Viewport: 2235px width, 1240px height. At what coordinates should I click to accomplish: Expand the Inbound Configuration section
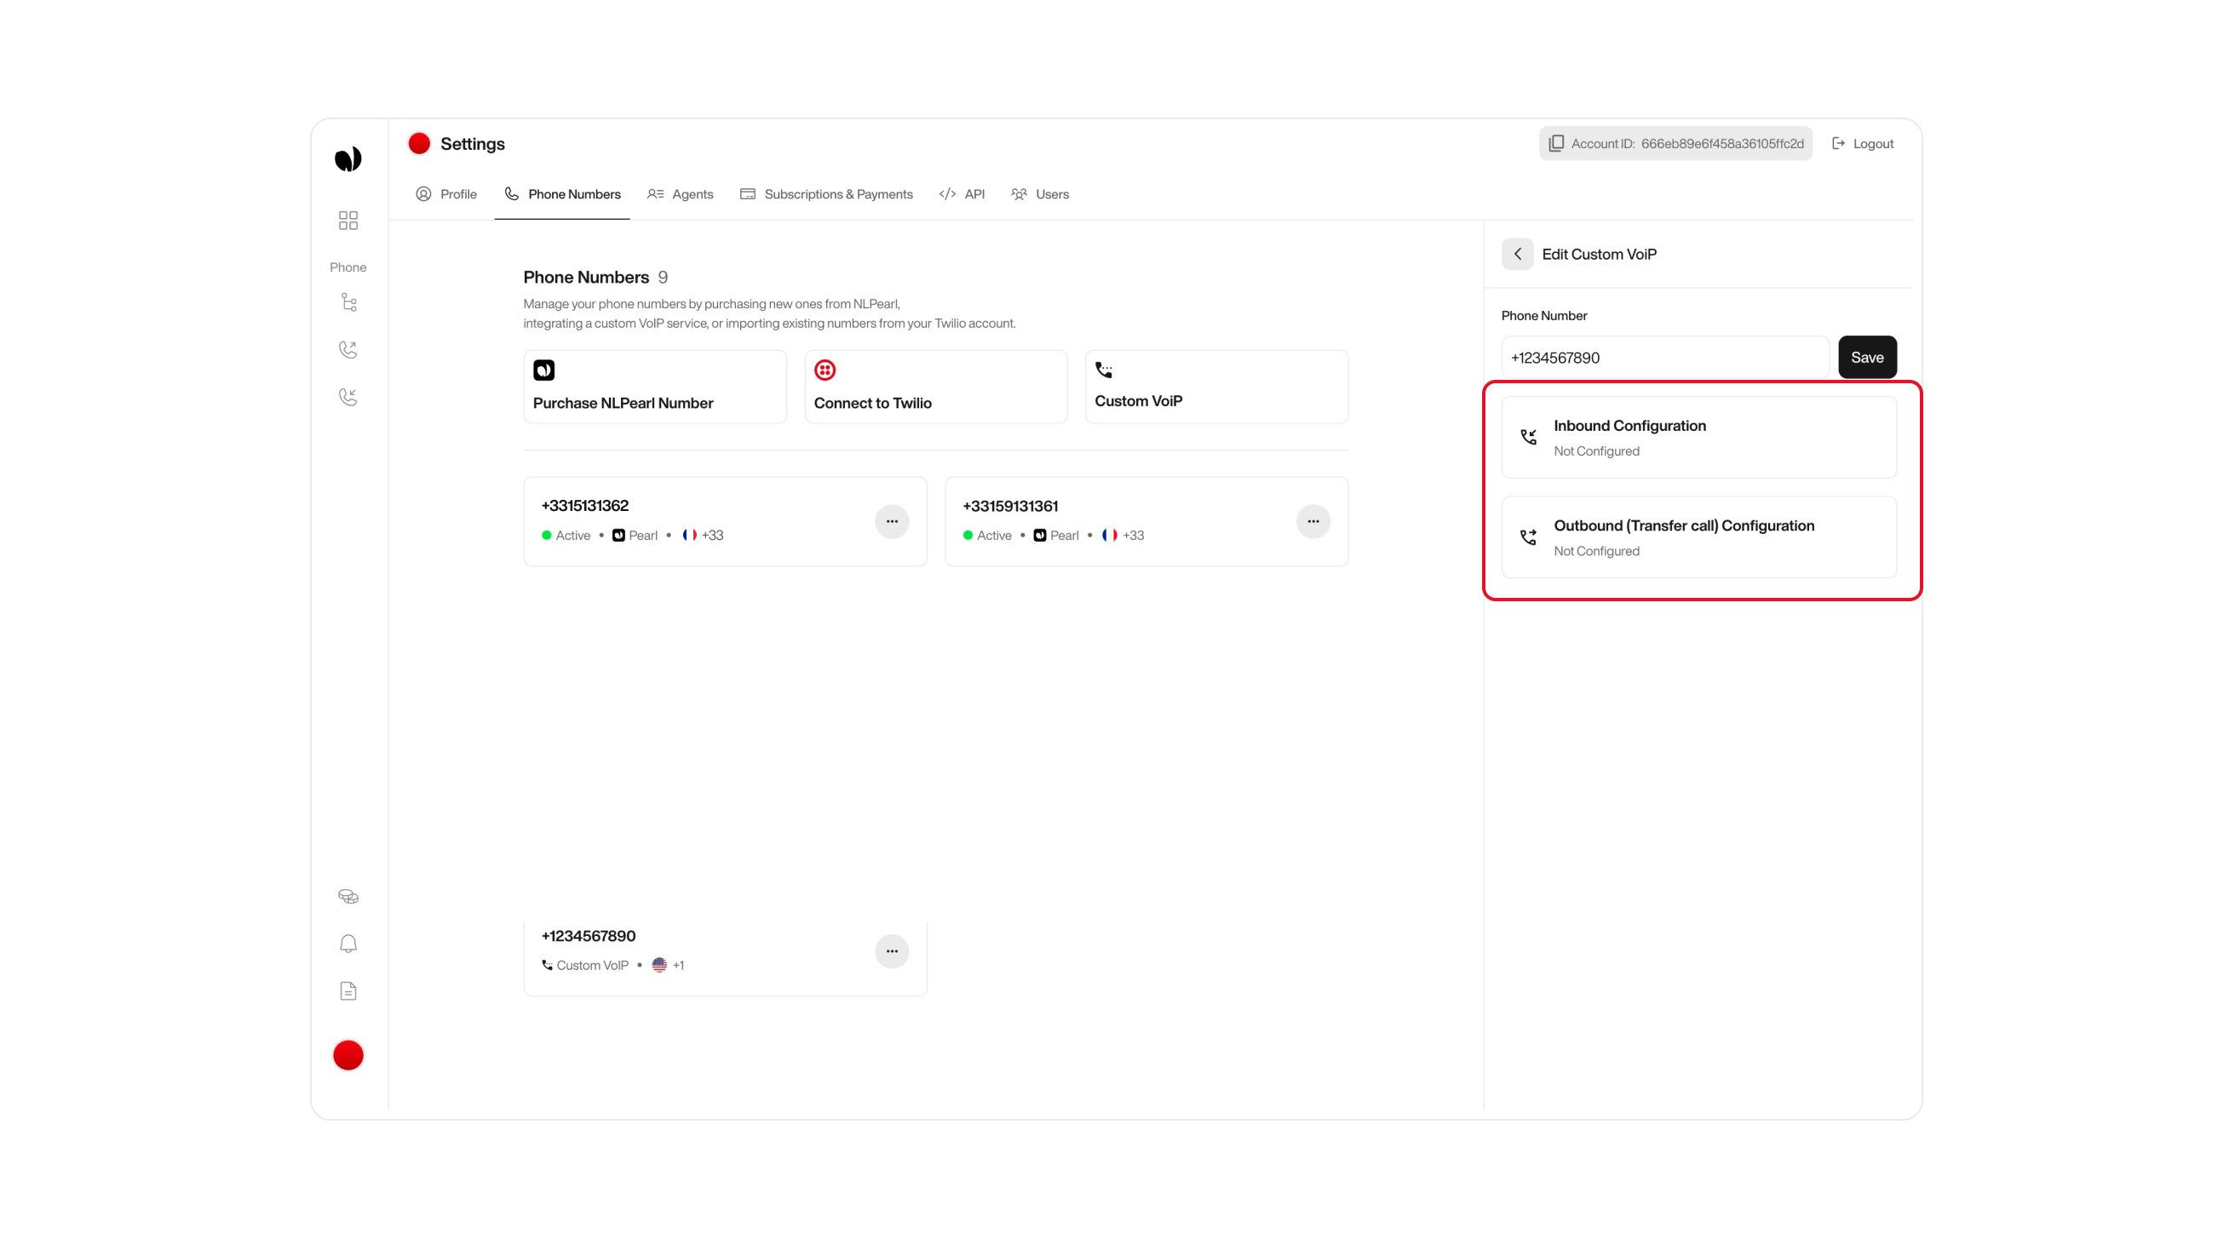coord(1698,437)
